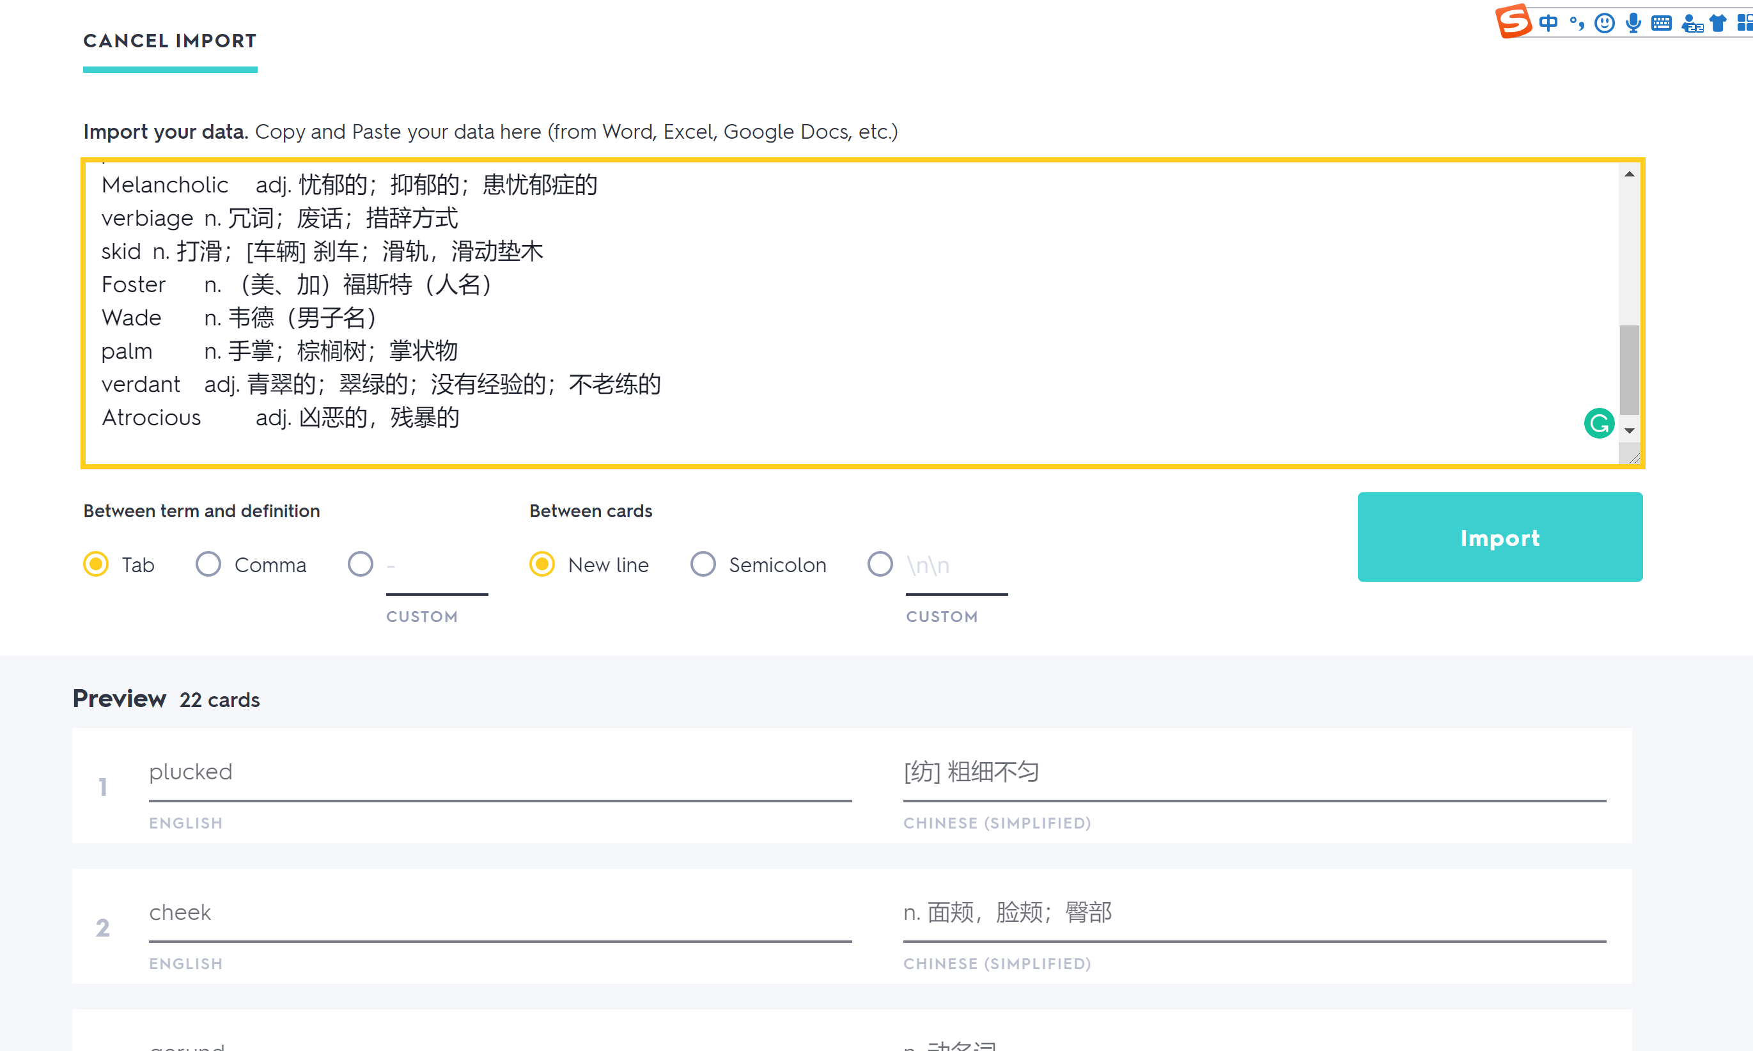The image size is (1753, 1051).
Task: Click the shirt skin icon
Action: [1718, 24]
